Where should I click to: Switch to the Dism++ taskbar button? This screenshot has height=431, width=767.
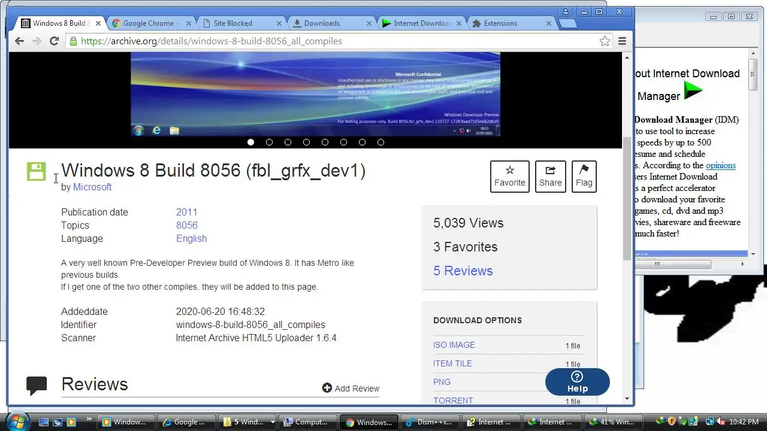pyautogui.click(x=430, y=422)
